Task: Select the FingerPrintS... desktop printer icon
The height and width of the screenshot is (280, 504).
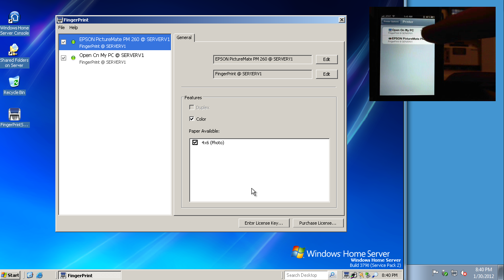Action: click(x=14, y=117)
